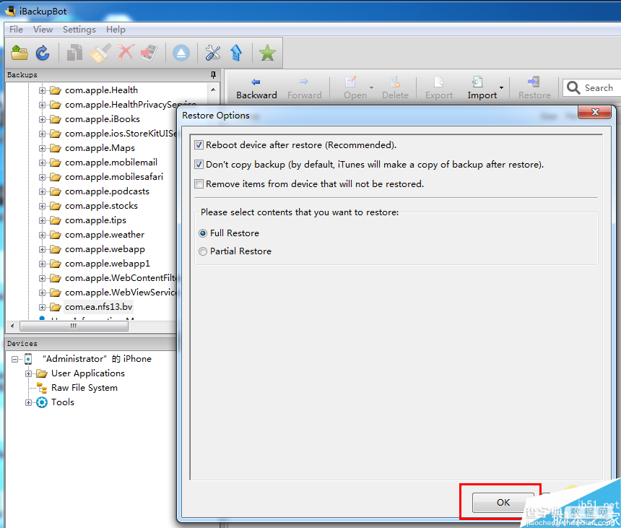This screenshot has width=621, height=528.
Task: Toggle Reboot device after restore checkbox
Action: tap(199, 145)
